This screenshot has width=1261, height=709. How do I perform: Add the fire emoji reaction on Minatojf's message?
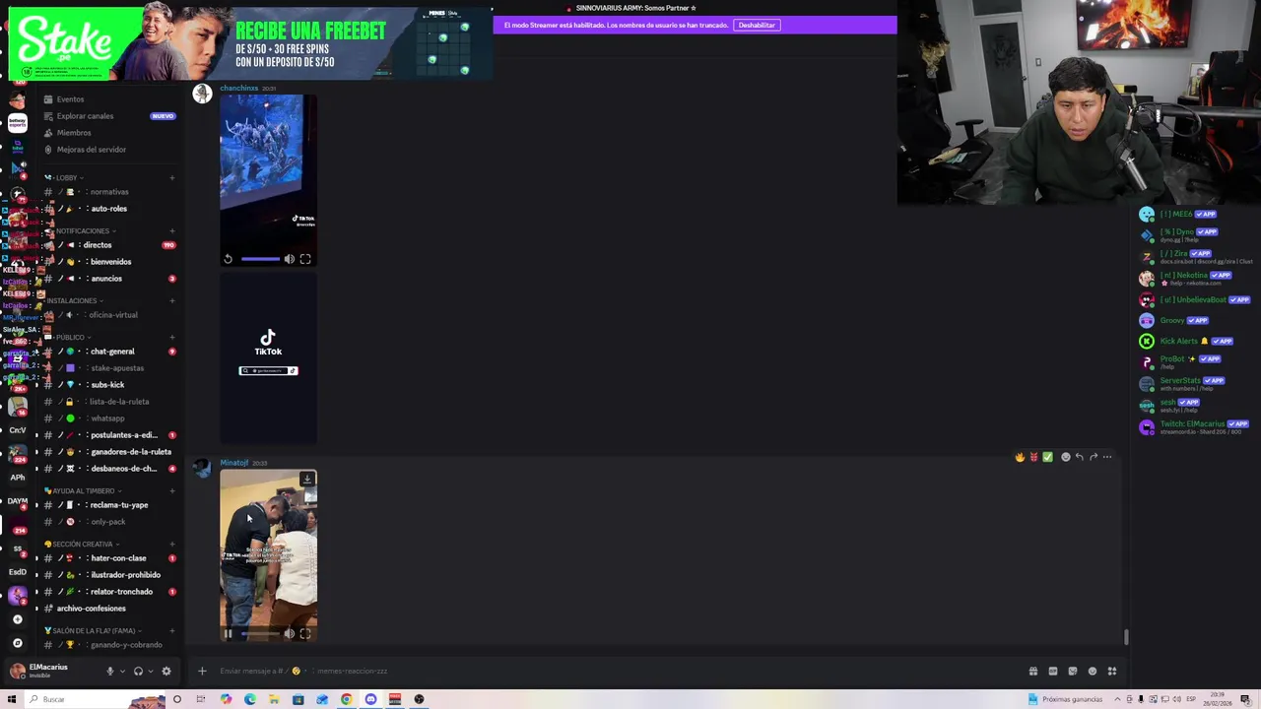[x=1020, y=457]
